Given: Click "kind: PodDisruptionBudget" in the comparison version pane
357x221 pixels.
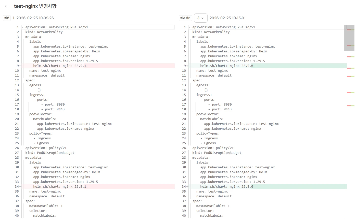Looking at the screenshot, I should click(217, 153).
